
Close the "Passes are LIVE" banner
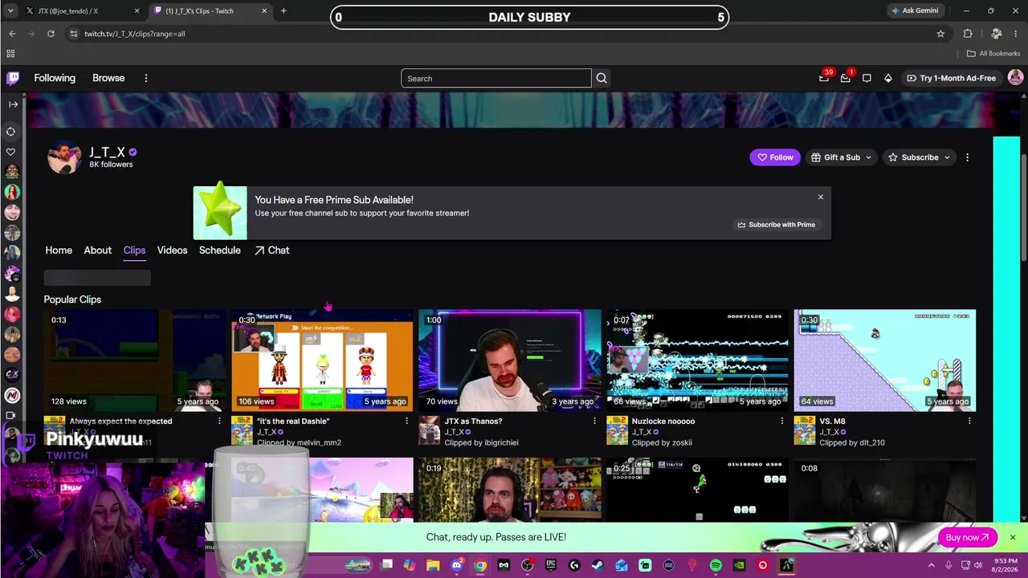tap(1013, 537)
